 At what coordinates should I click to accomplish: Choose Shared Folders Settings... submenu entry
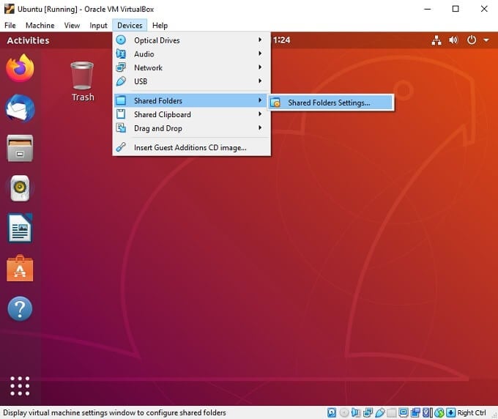[330, 103]
